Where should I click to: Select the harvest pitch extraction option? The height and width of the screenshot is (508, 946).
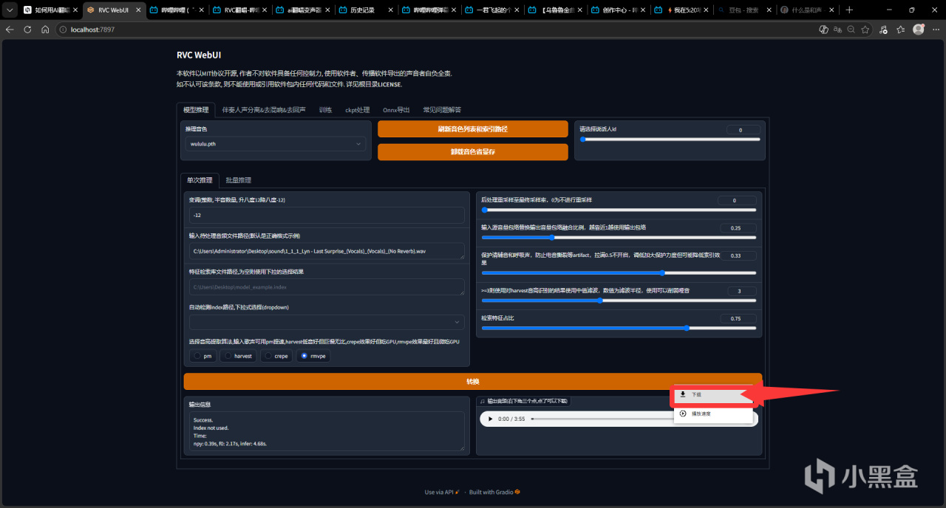click(x=239, y=356)
